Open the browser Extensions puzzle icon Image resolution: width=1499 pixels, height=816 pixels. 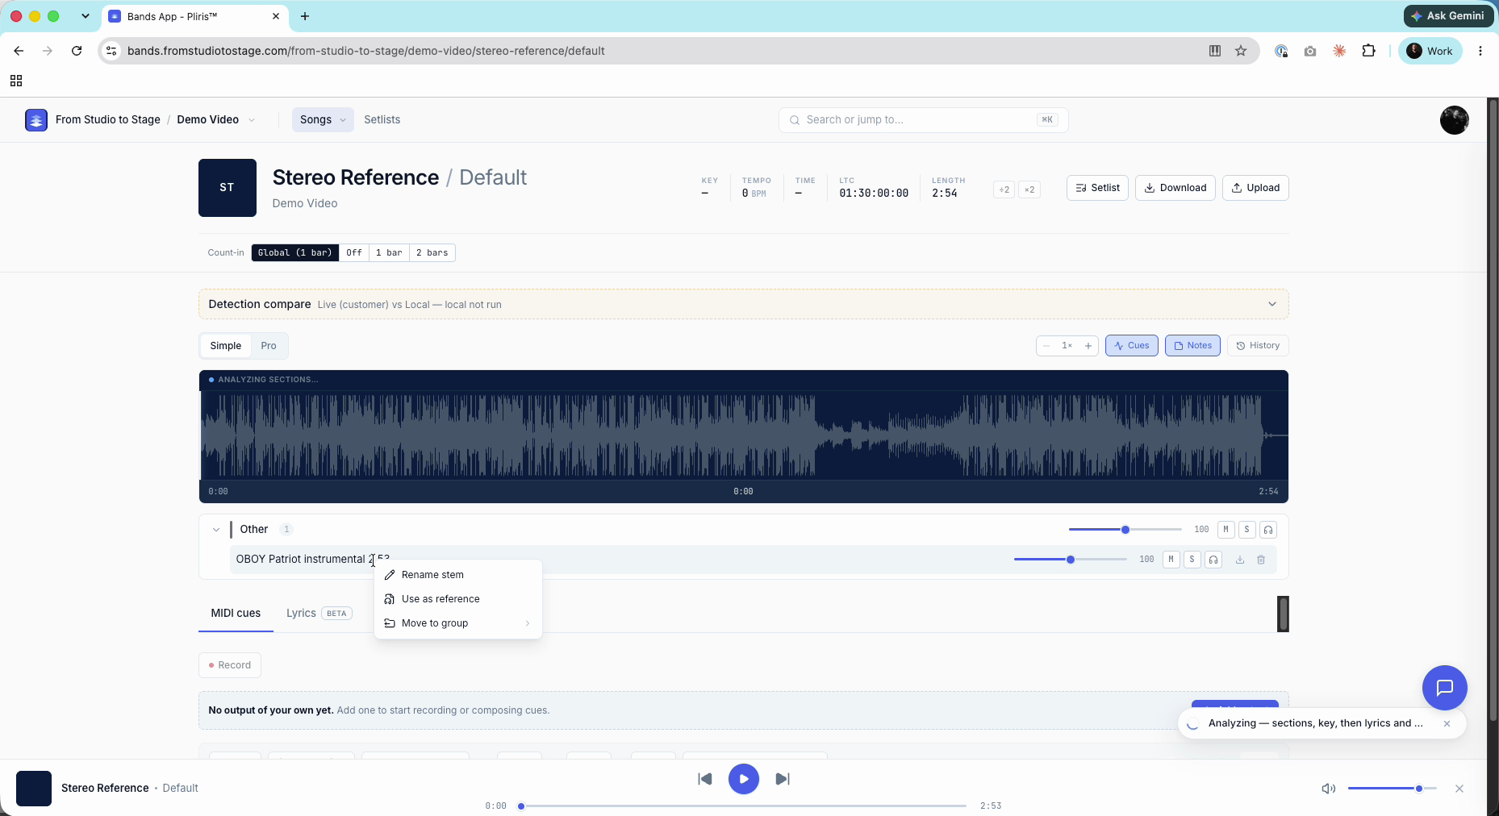pyautogui.click(x=1368, y=51)
